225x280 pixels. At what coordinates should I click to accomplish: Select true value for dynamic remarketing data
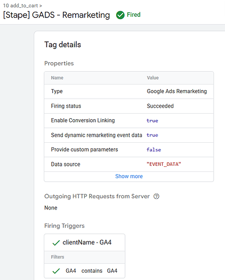(x=152, y=135)
